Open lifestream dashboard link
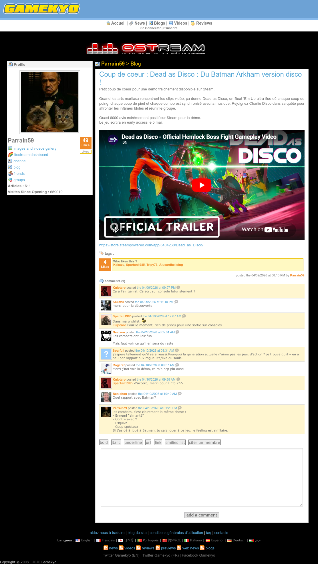The image size is (318, 564). point(31,155)
